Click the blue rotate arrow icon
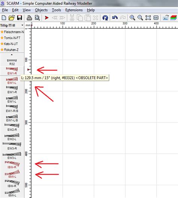This screenshot has height=198, width=178. point(105,18)
